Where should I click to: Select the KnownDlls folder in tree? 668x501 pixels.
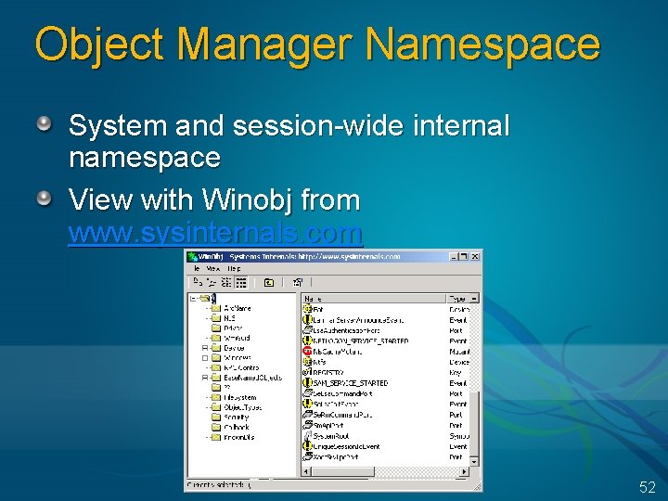tap(239, 437)
